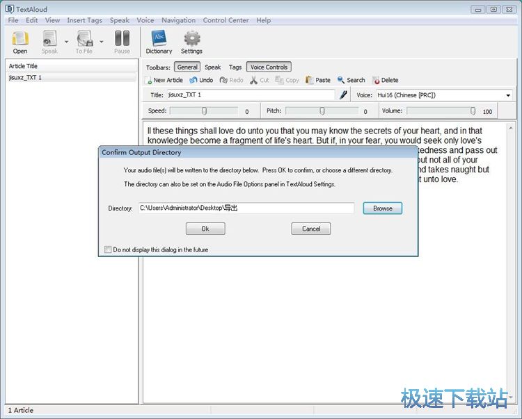Confirm the directory with Ok button

(x=205, y=229)
